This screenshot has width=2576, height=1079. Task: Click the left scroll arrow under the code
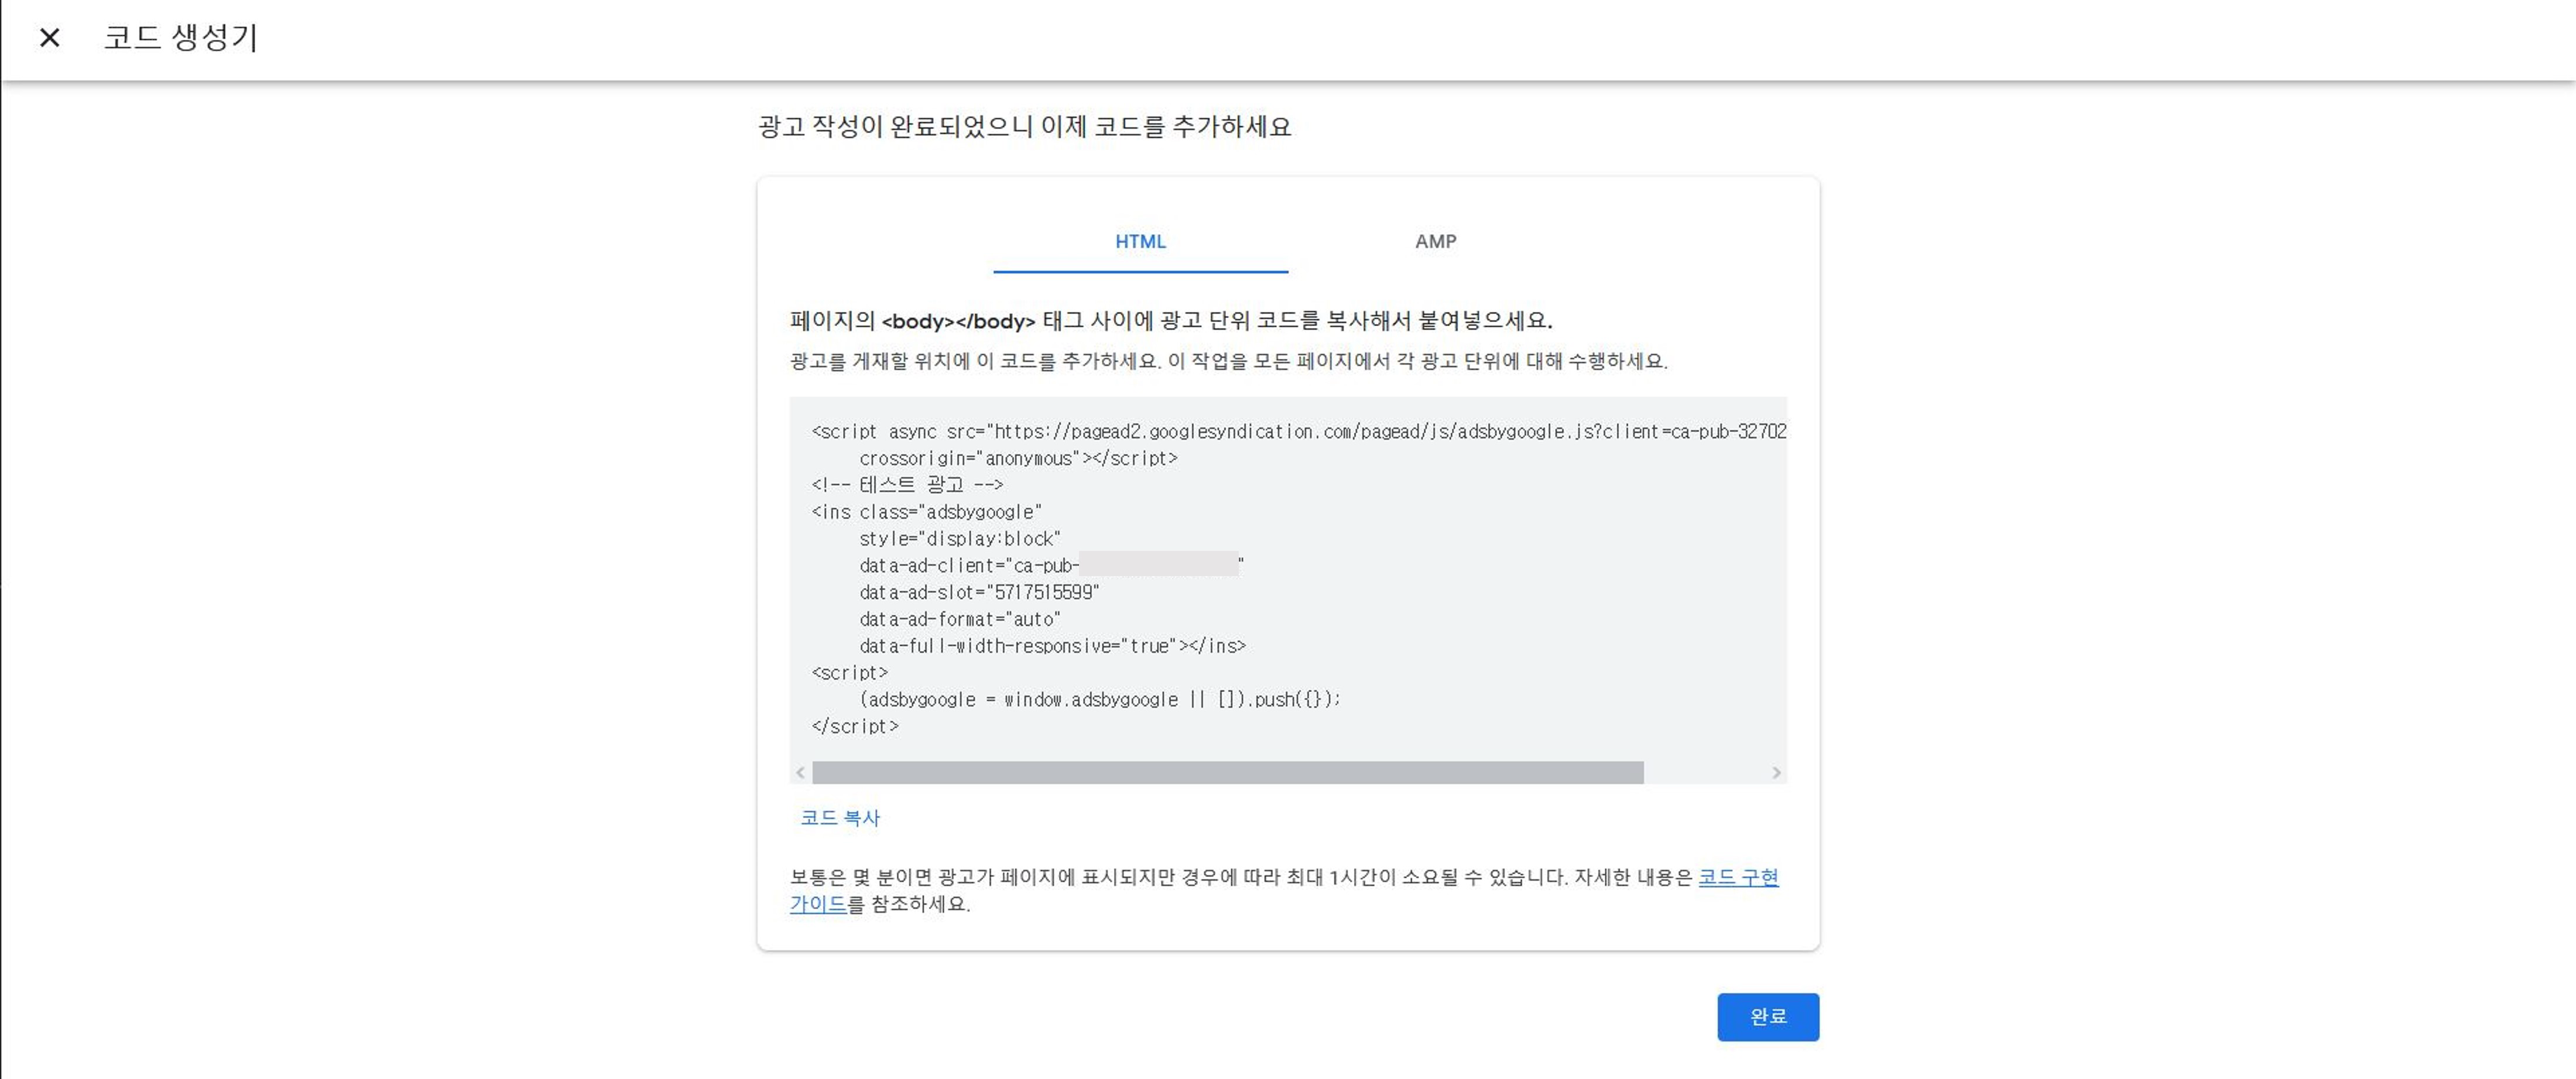click(x=800, y=772)
